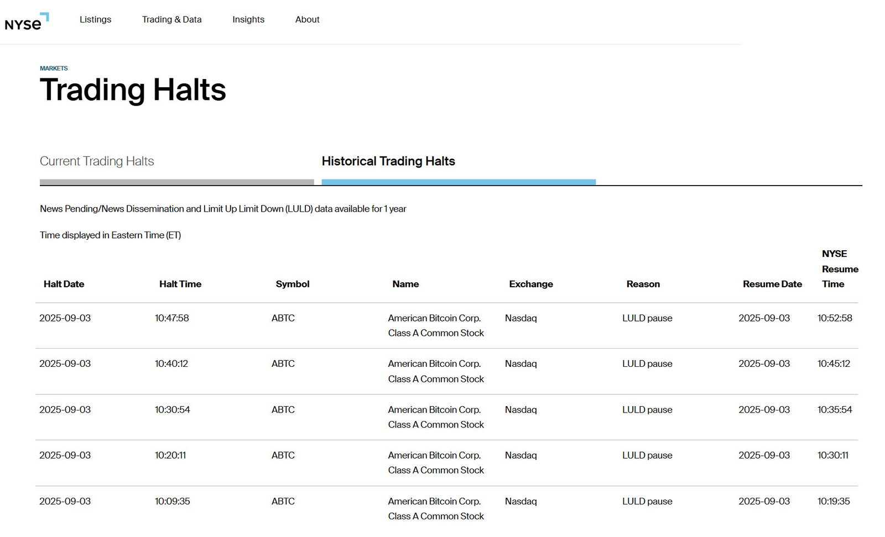
Task: Open the About menu item
Action: coord(307,19)
